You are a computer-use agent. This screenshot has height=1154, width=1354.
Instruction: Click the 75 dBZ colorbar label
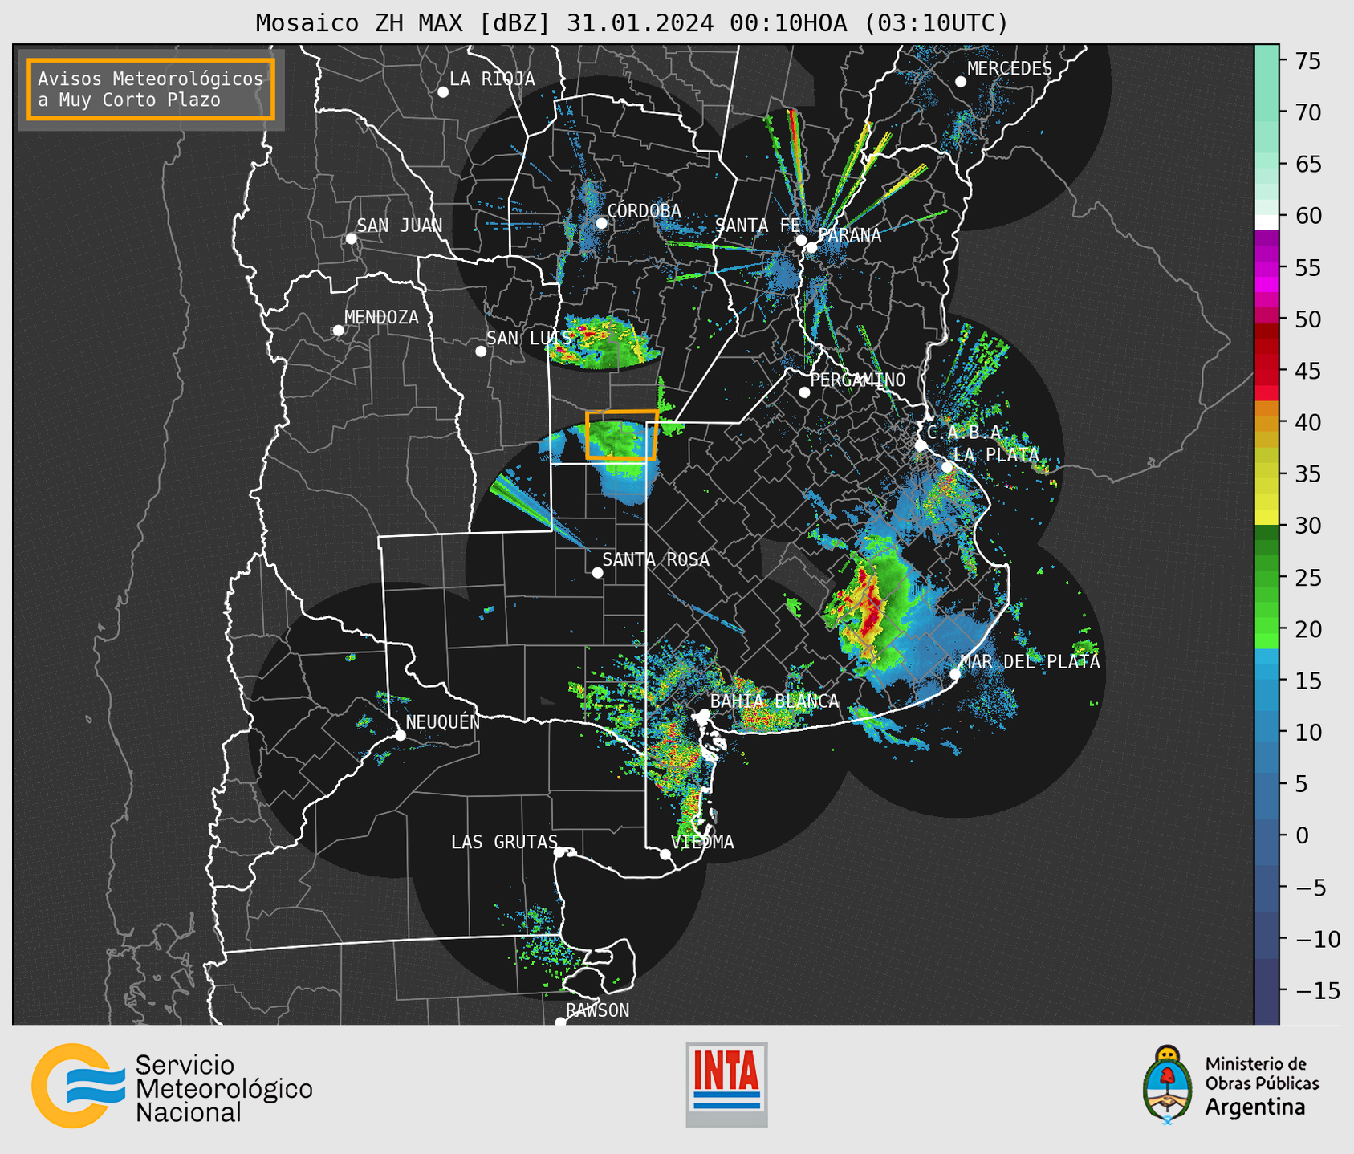click(x=1308, y=61)
